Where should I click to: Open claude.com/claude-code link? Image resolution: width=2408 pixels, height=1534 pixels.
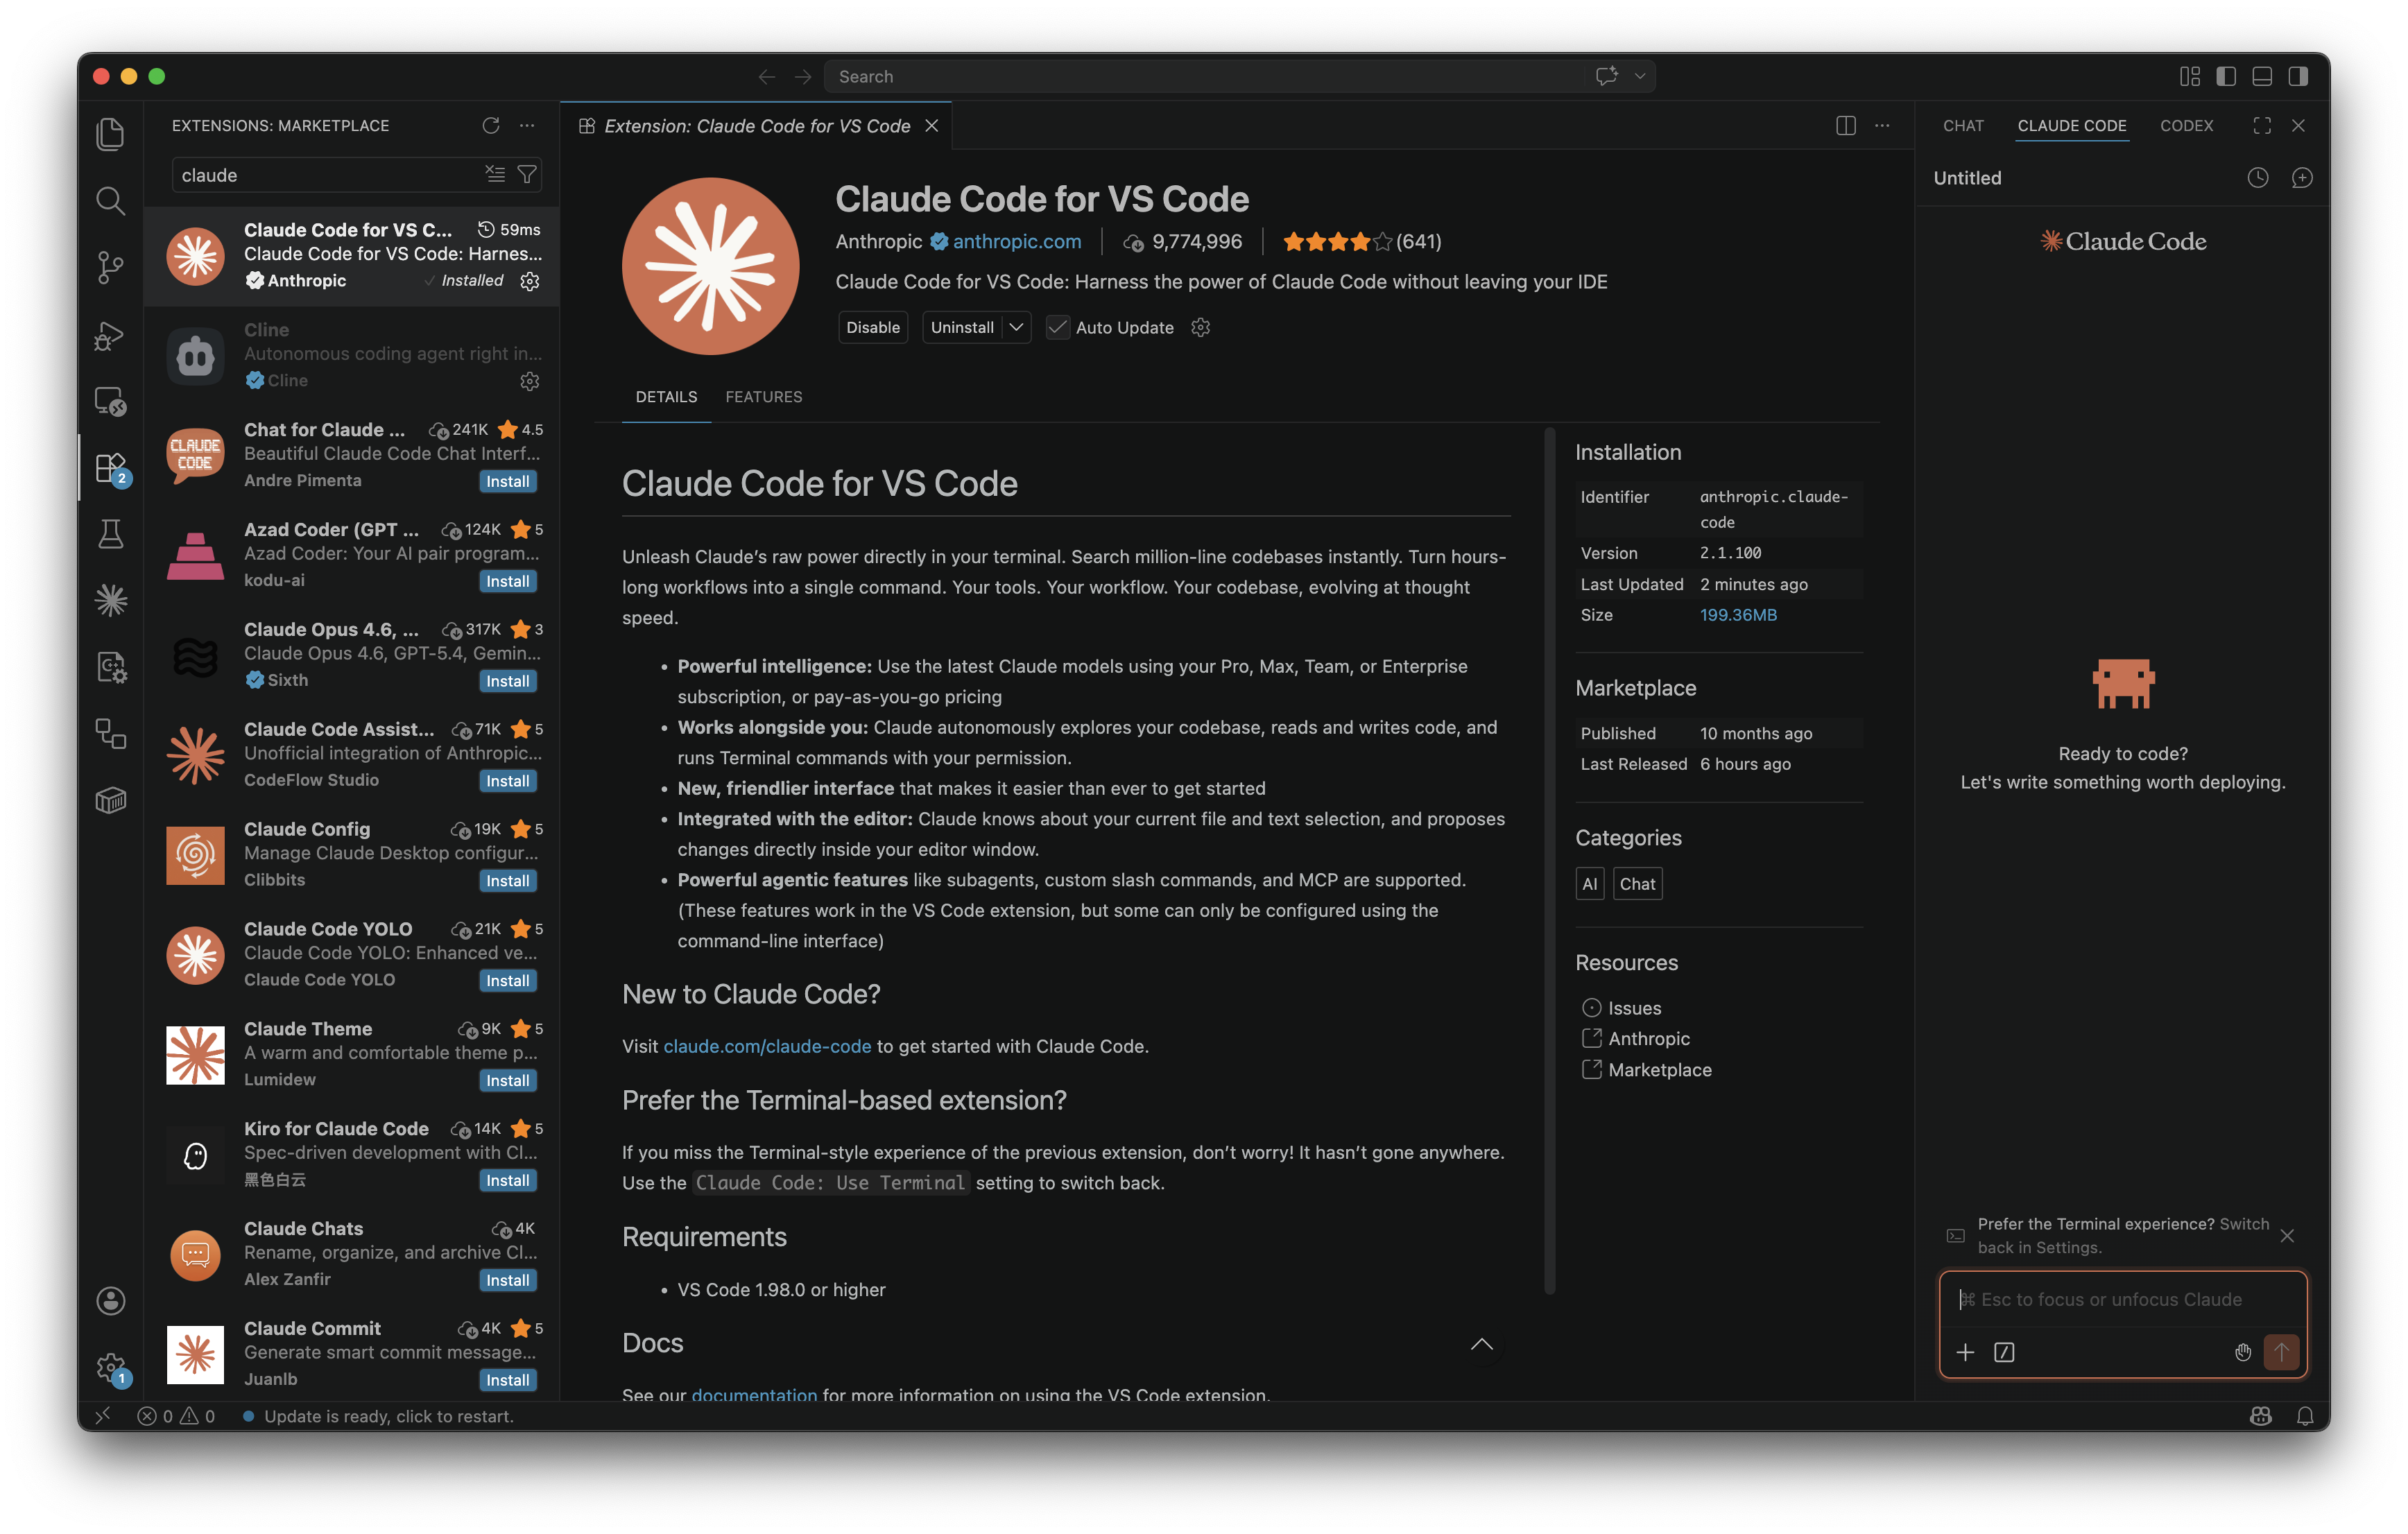tap(767, 1046)
